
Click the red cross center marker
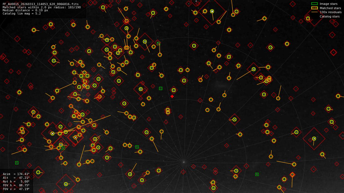coord(172,96)
